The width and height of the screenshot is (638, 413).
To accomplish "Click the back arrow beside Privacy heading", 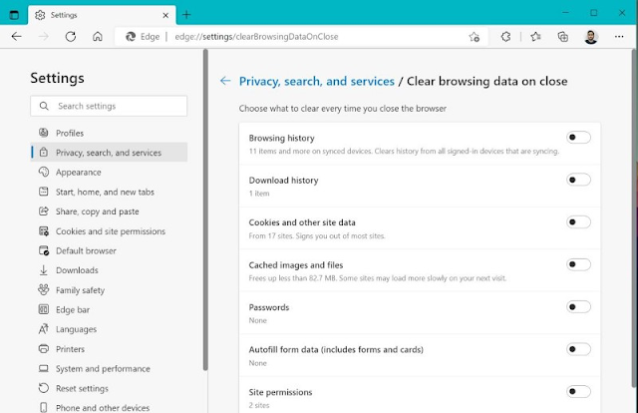I will [225, 81].
